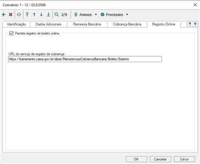Click the Processos label

[x=114, y=14]
